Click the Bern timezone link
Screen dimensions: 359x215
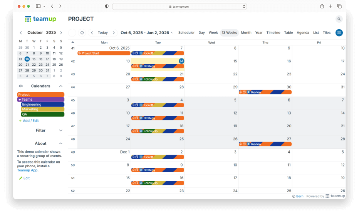299,196
